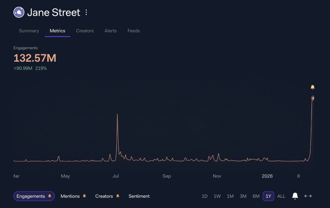Click the right arrow pan control
The width and height of the screenshot is (330, 208).
tap(310, 196)
